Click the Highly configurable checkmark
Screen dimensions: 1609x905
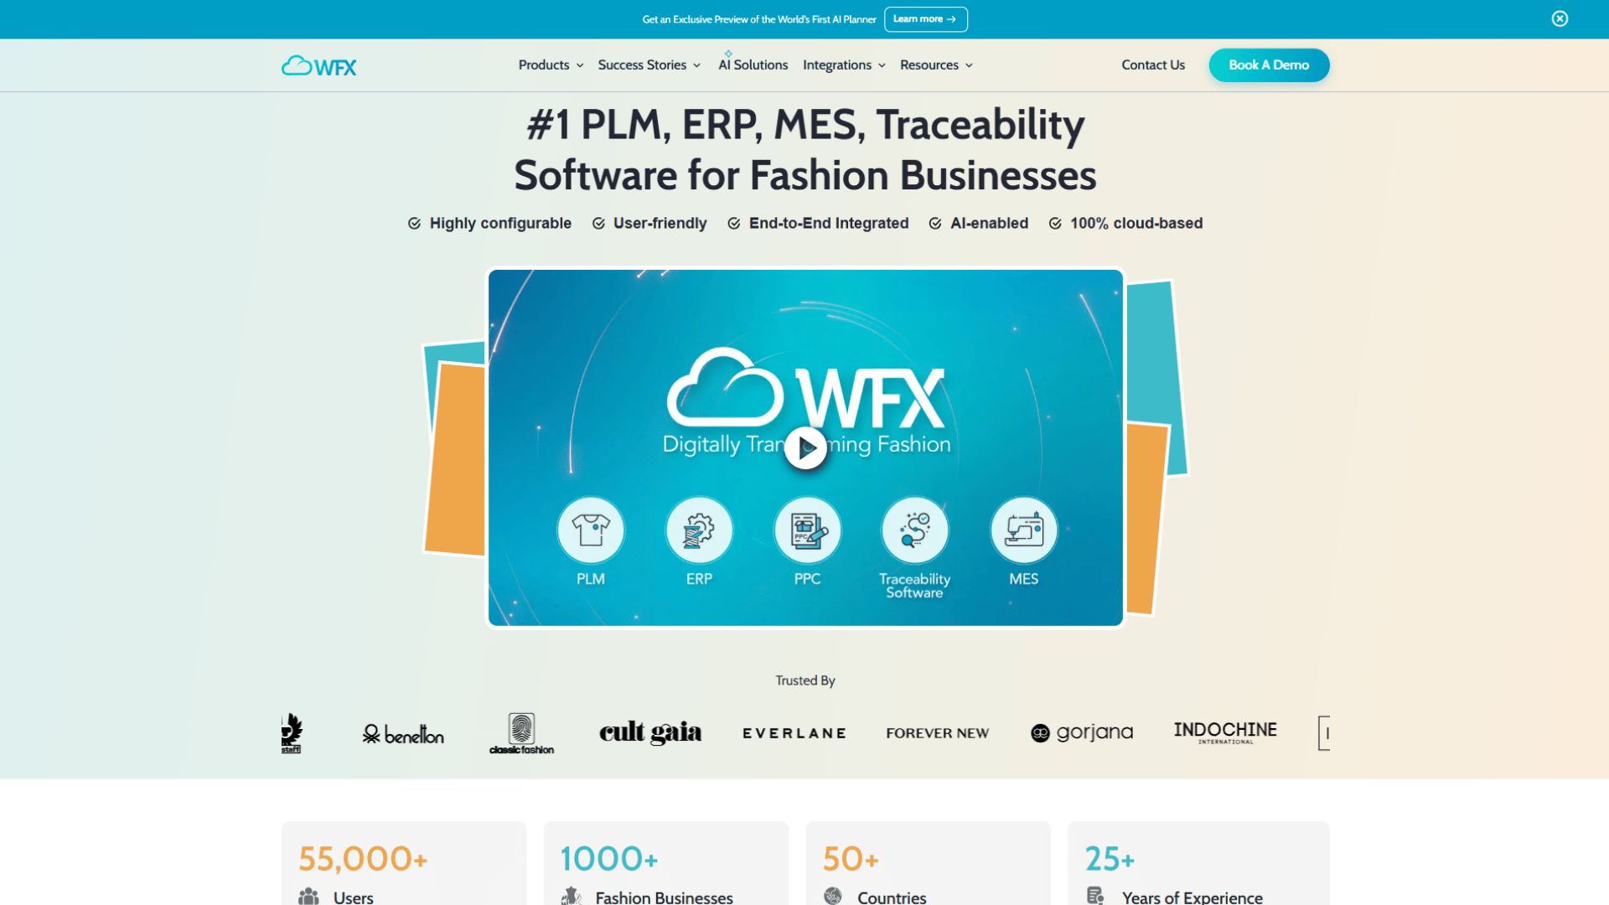pyautogui.click(x=414, y=224)
